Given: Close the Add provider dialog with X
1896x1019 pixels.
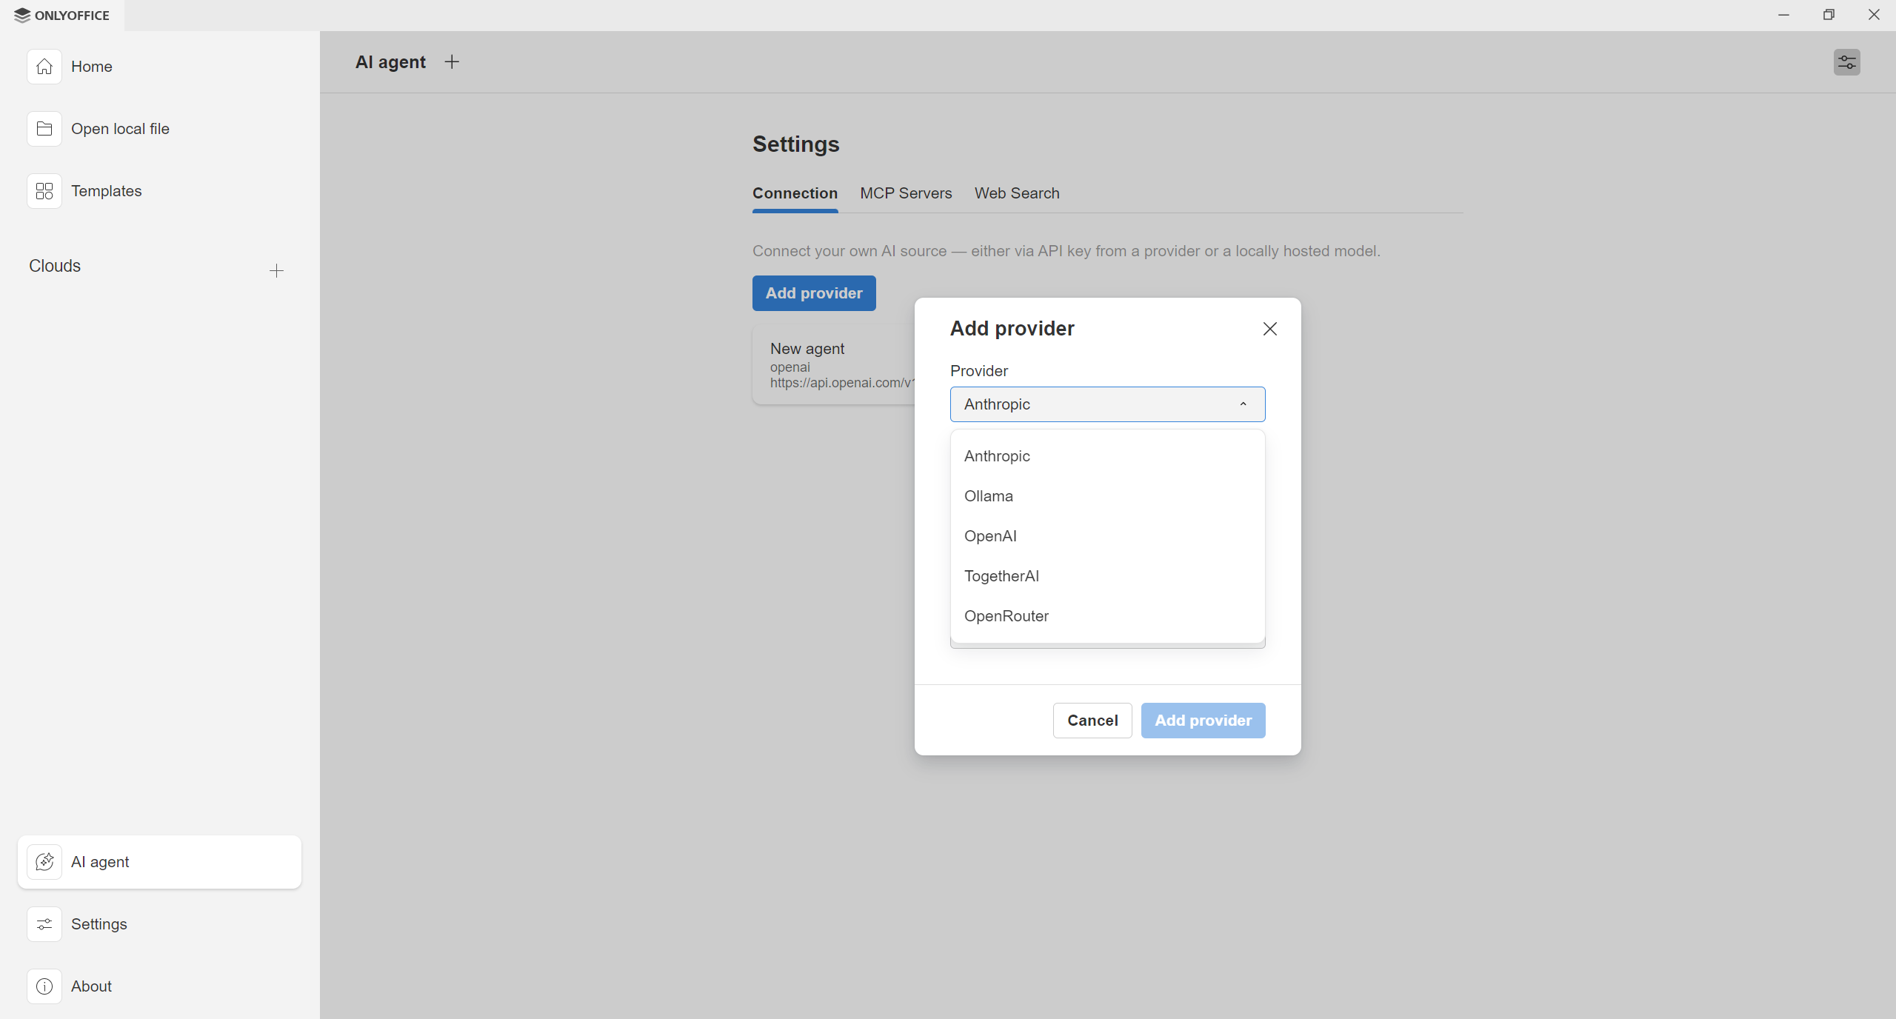Looking at the screenshot, I should coord(1269,328).
